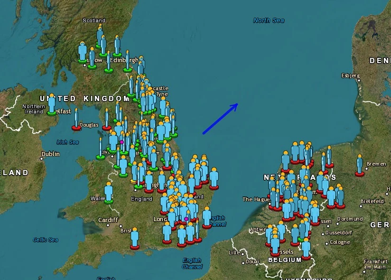Click the Bremen city dot
Image resolution: width=391 pixels, height=280 pixels.
[x=366, y=169]
